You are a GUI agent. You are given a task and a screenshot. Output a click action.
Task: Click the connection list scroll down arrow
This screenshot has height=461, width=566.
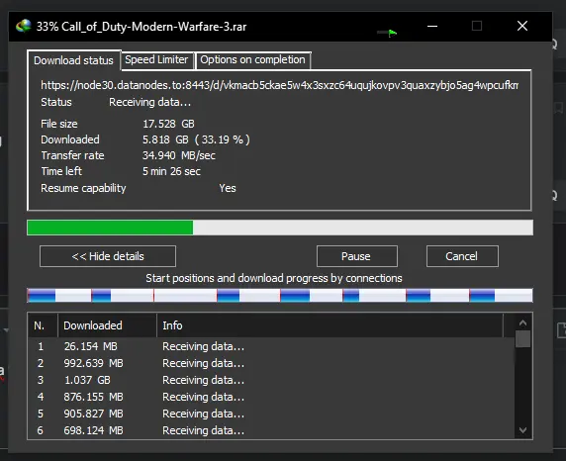pyautogui.click(x=522, y=430)
